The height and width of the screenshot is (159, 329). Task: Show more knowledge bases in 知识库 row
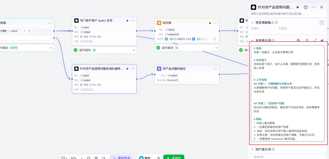coord(214,39)
